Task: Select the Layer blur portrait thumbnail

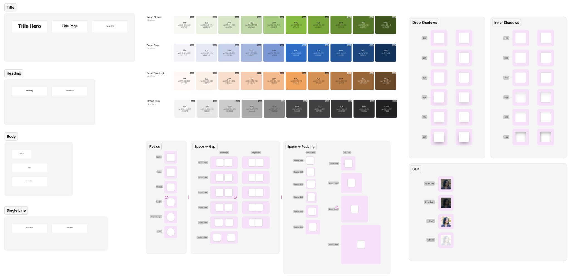Action: [446, 222]
